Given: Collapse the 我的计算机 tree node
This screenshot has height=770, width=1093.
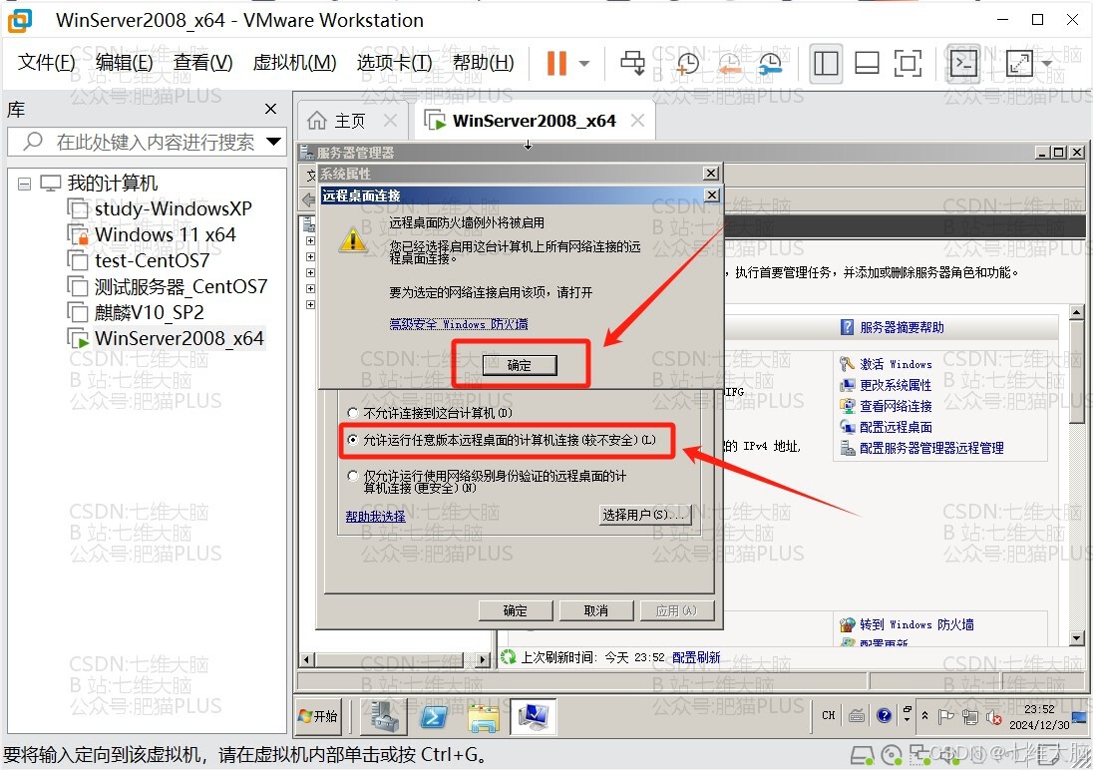Looking at the screenshot, I should click(x=24, y=185).
